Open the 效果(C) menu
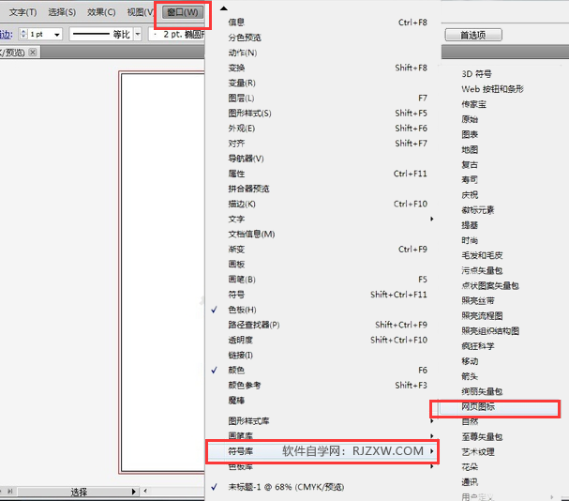569x501 pixels. [x=101, y=12]
